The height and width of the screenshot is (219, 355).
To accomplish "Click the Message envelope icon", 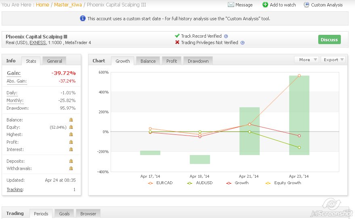I will (x=231, y=5).
